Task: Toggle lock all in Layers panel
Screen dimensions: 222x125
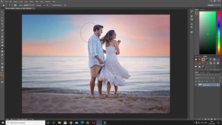Action: pos(207,81)
